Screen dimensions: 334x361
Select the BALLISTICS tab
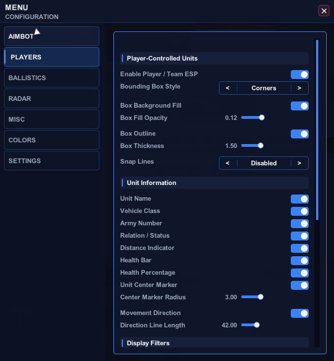point(52,78)
